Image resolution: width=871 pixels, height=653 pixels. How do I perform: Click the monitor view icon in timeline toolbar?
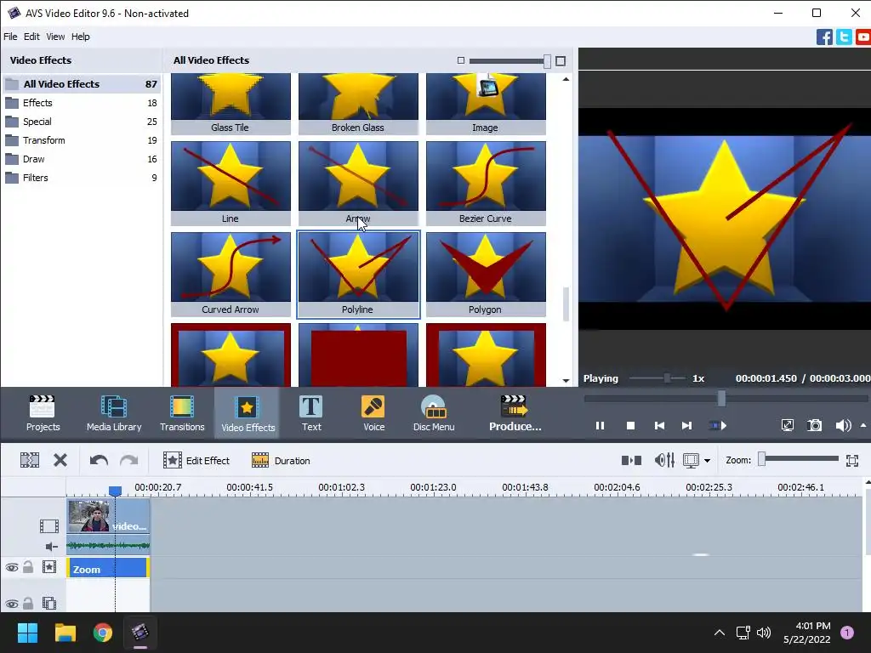click(x=691, y=460)
